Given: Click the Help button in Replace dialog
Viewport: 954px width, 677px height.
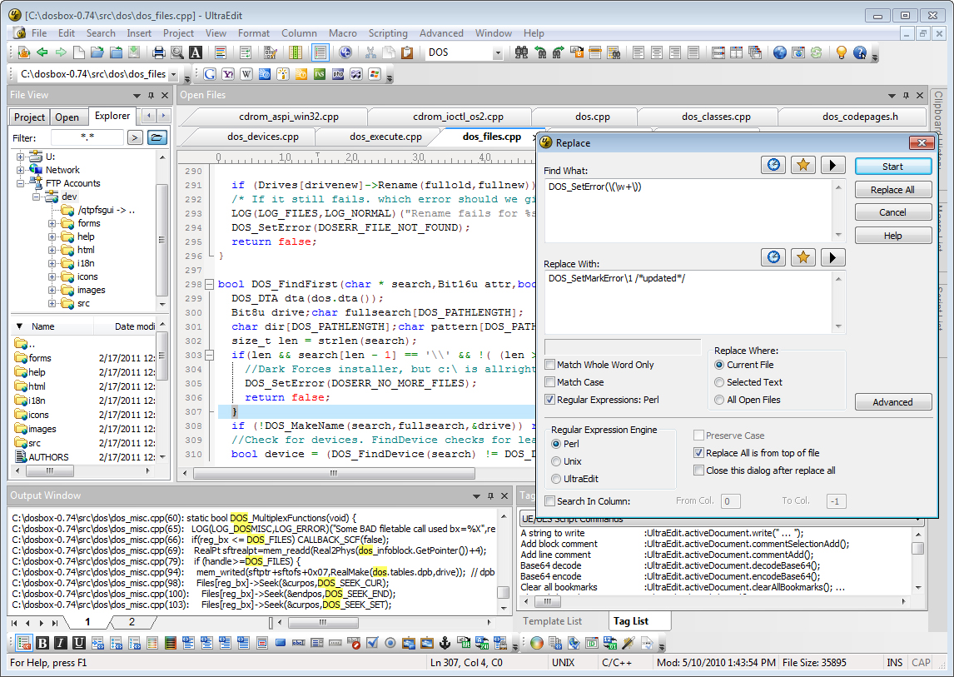Looking at the screenshot, I should 893,236.
